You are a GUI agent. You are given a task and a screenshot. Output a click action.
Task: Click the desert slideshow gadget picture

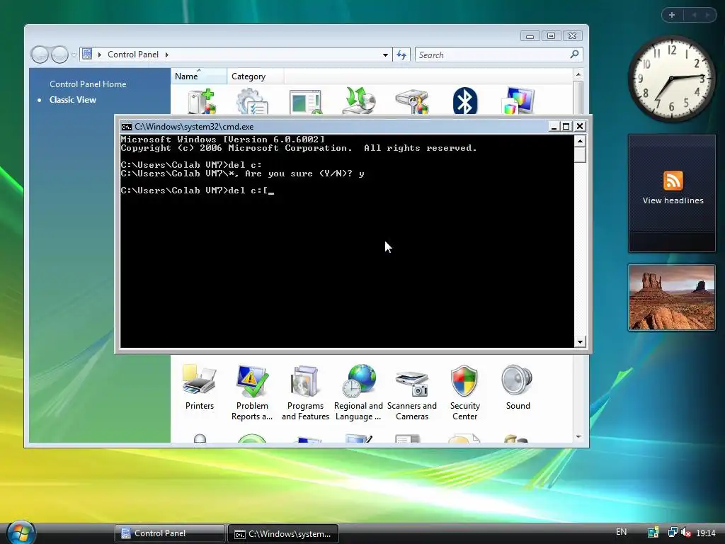click(x=671, y=297)
